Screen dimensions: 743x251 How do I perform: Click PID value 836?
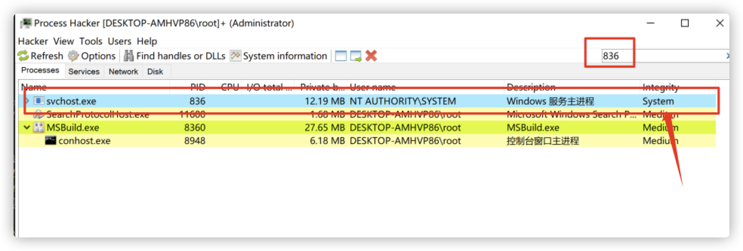point(197,101)
